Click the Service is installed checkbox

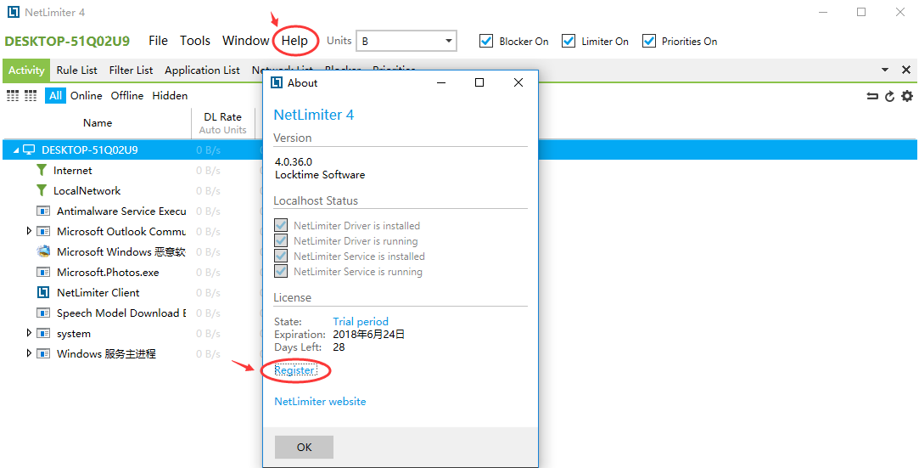click(281, 256)
